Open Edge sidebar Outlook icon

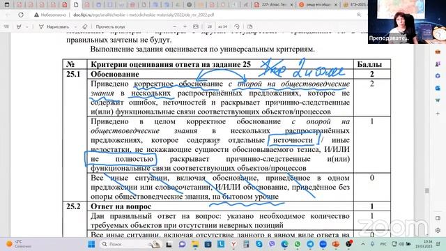(438, 89)
